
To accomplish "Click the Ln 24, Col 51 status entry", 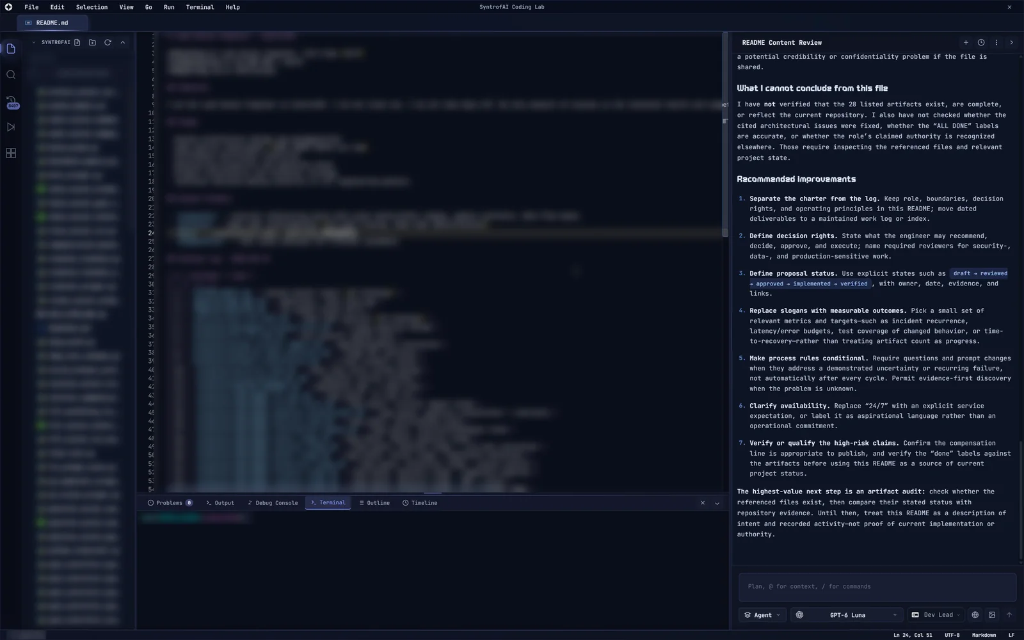I will pos(913,635).
